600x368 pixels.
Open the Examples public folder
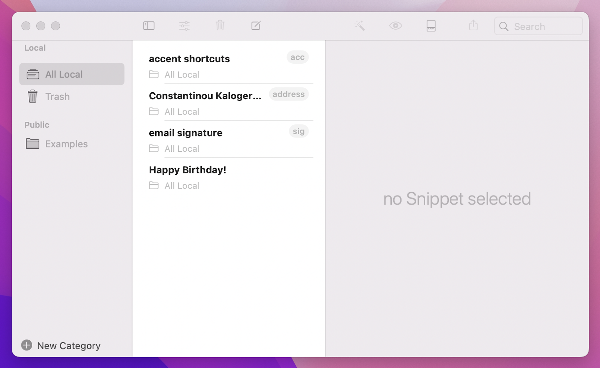(66, 144)
